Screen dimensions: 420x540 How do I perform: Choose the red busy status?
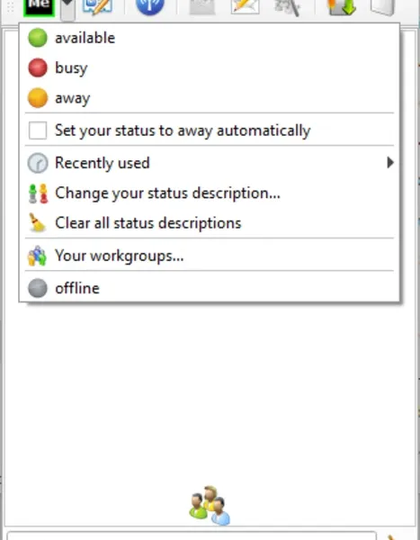pyautogui.click(x=210, y=67)
